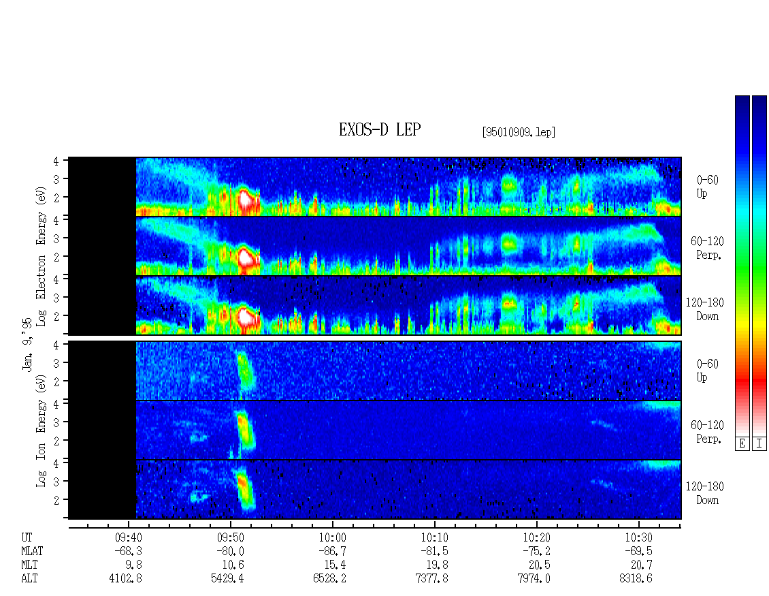Click the MLT value 20.7
Viewport: 769px width, 596px height.
(642, 565)
